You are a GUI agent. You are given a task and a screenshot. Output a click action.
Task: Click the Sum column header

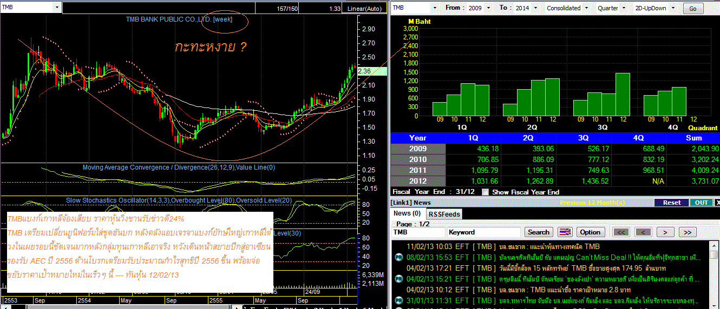click(x=693, y=138)
